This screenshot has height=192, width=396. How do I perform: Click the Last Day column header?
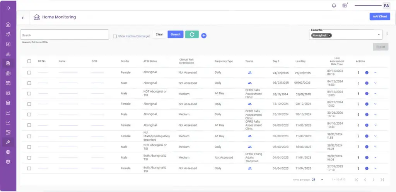point(300,61)
